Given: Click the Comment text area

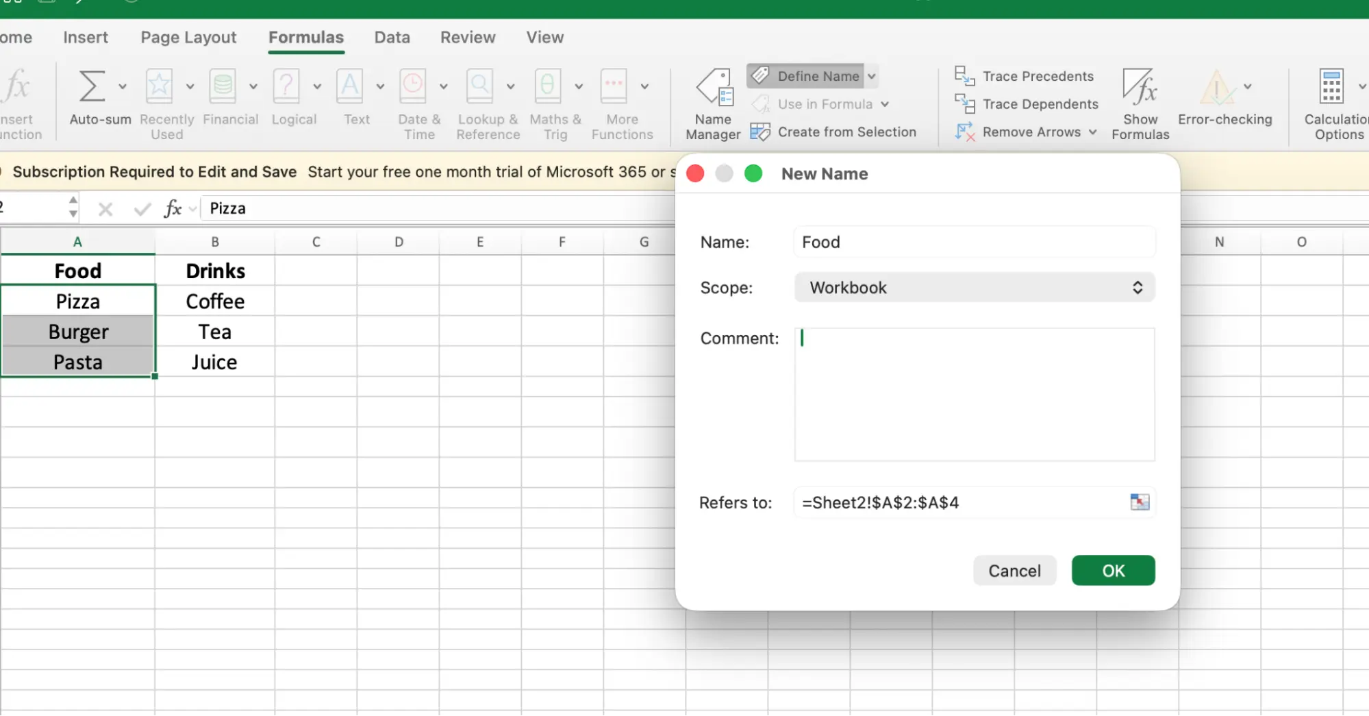Looking at the screenshot, I should [974, 394].
